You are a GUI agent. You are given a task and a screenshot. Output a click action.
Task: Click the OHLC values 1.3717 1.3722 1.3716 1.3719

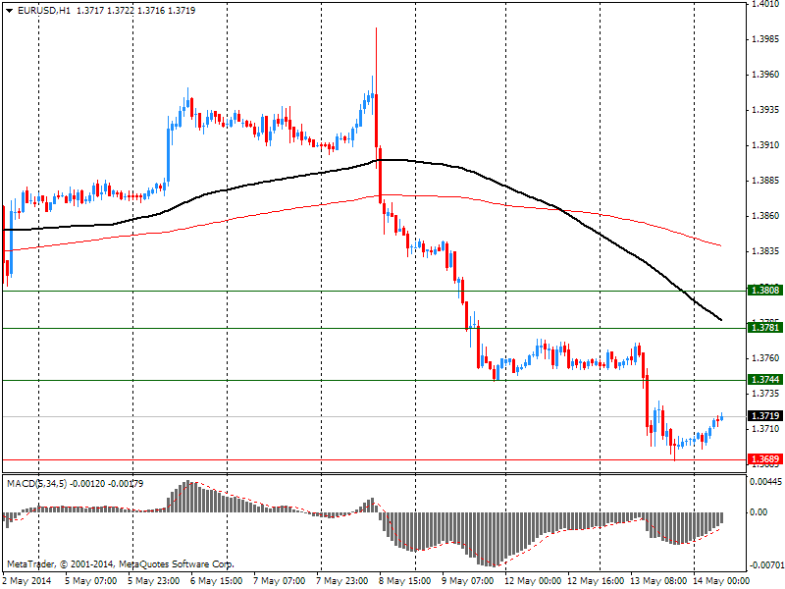click(x=135, y=11)
